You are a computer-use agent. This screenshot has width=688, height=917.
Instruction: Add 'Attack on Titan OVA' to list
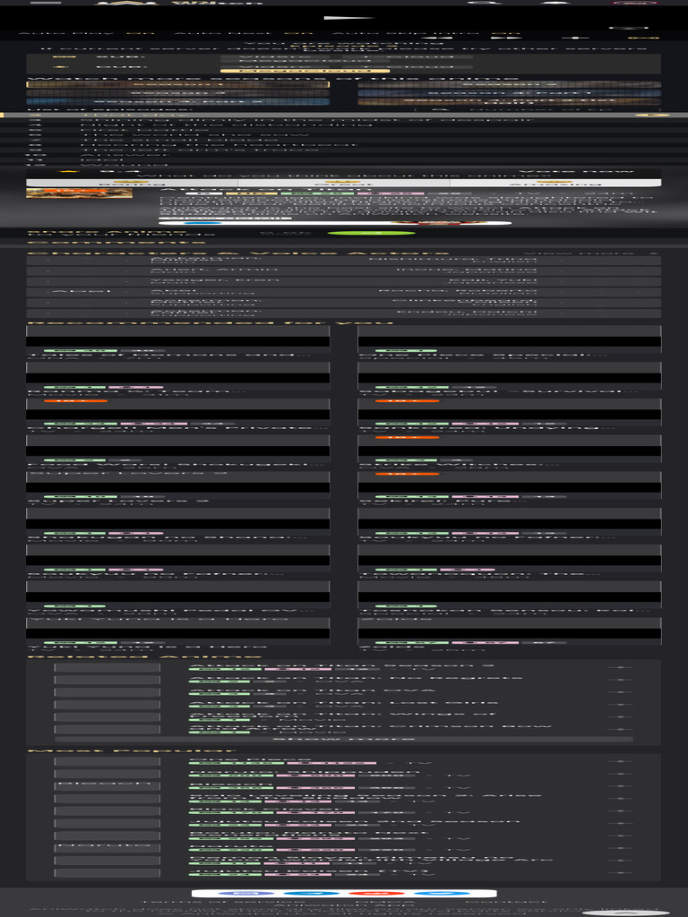point(620,692)
